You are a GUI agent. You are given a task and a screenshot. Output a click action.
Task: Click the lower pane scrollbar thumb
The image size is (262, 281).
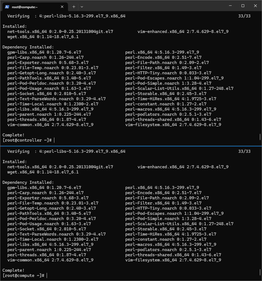(x=260, y=272)
